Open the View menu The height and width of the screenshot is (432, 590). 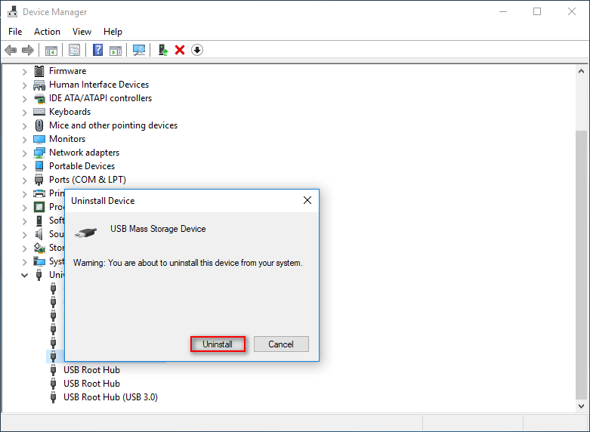click(x=82, y=32)
